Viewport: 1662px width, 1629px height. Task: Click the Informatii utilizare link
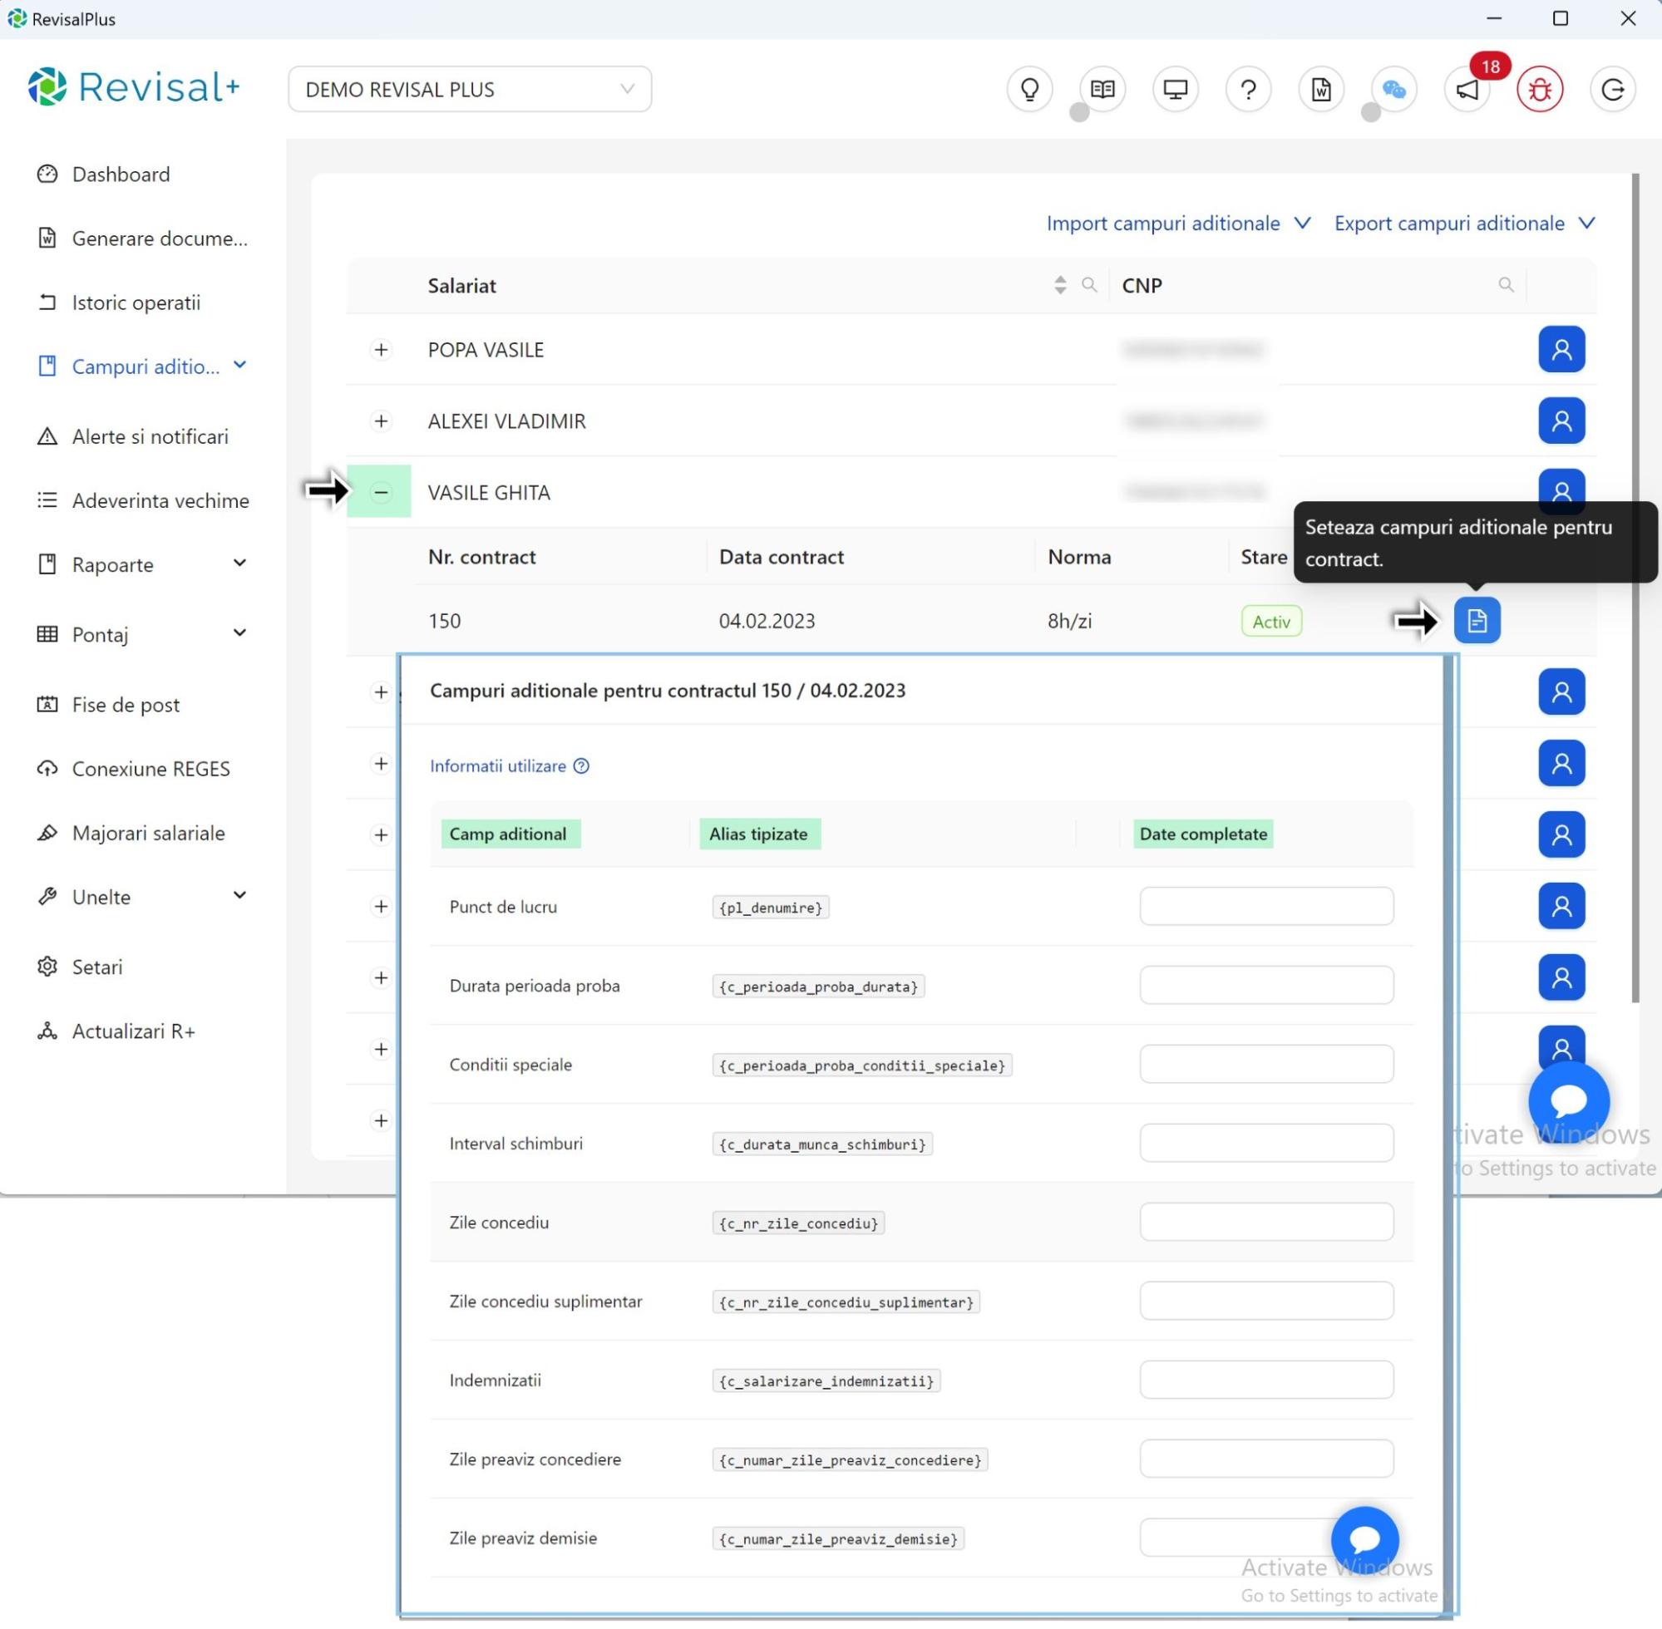[x=498, y=765]
